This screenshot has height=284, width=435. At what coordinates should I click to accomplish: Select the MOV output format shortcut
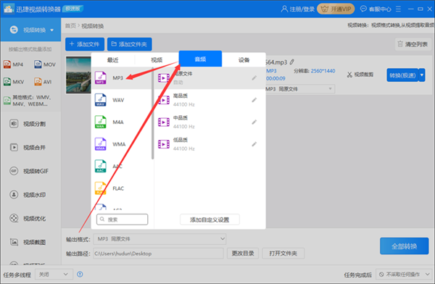coord(45,64)
